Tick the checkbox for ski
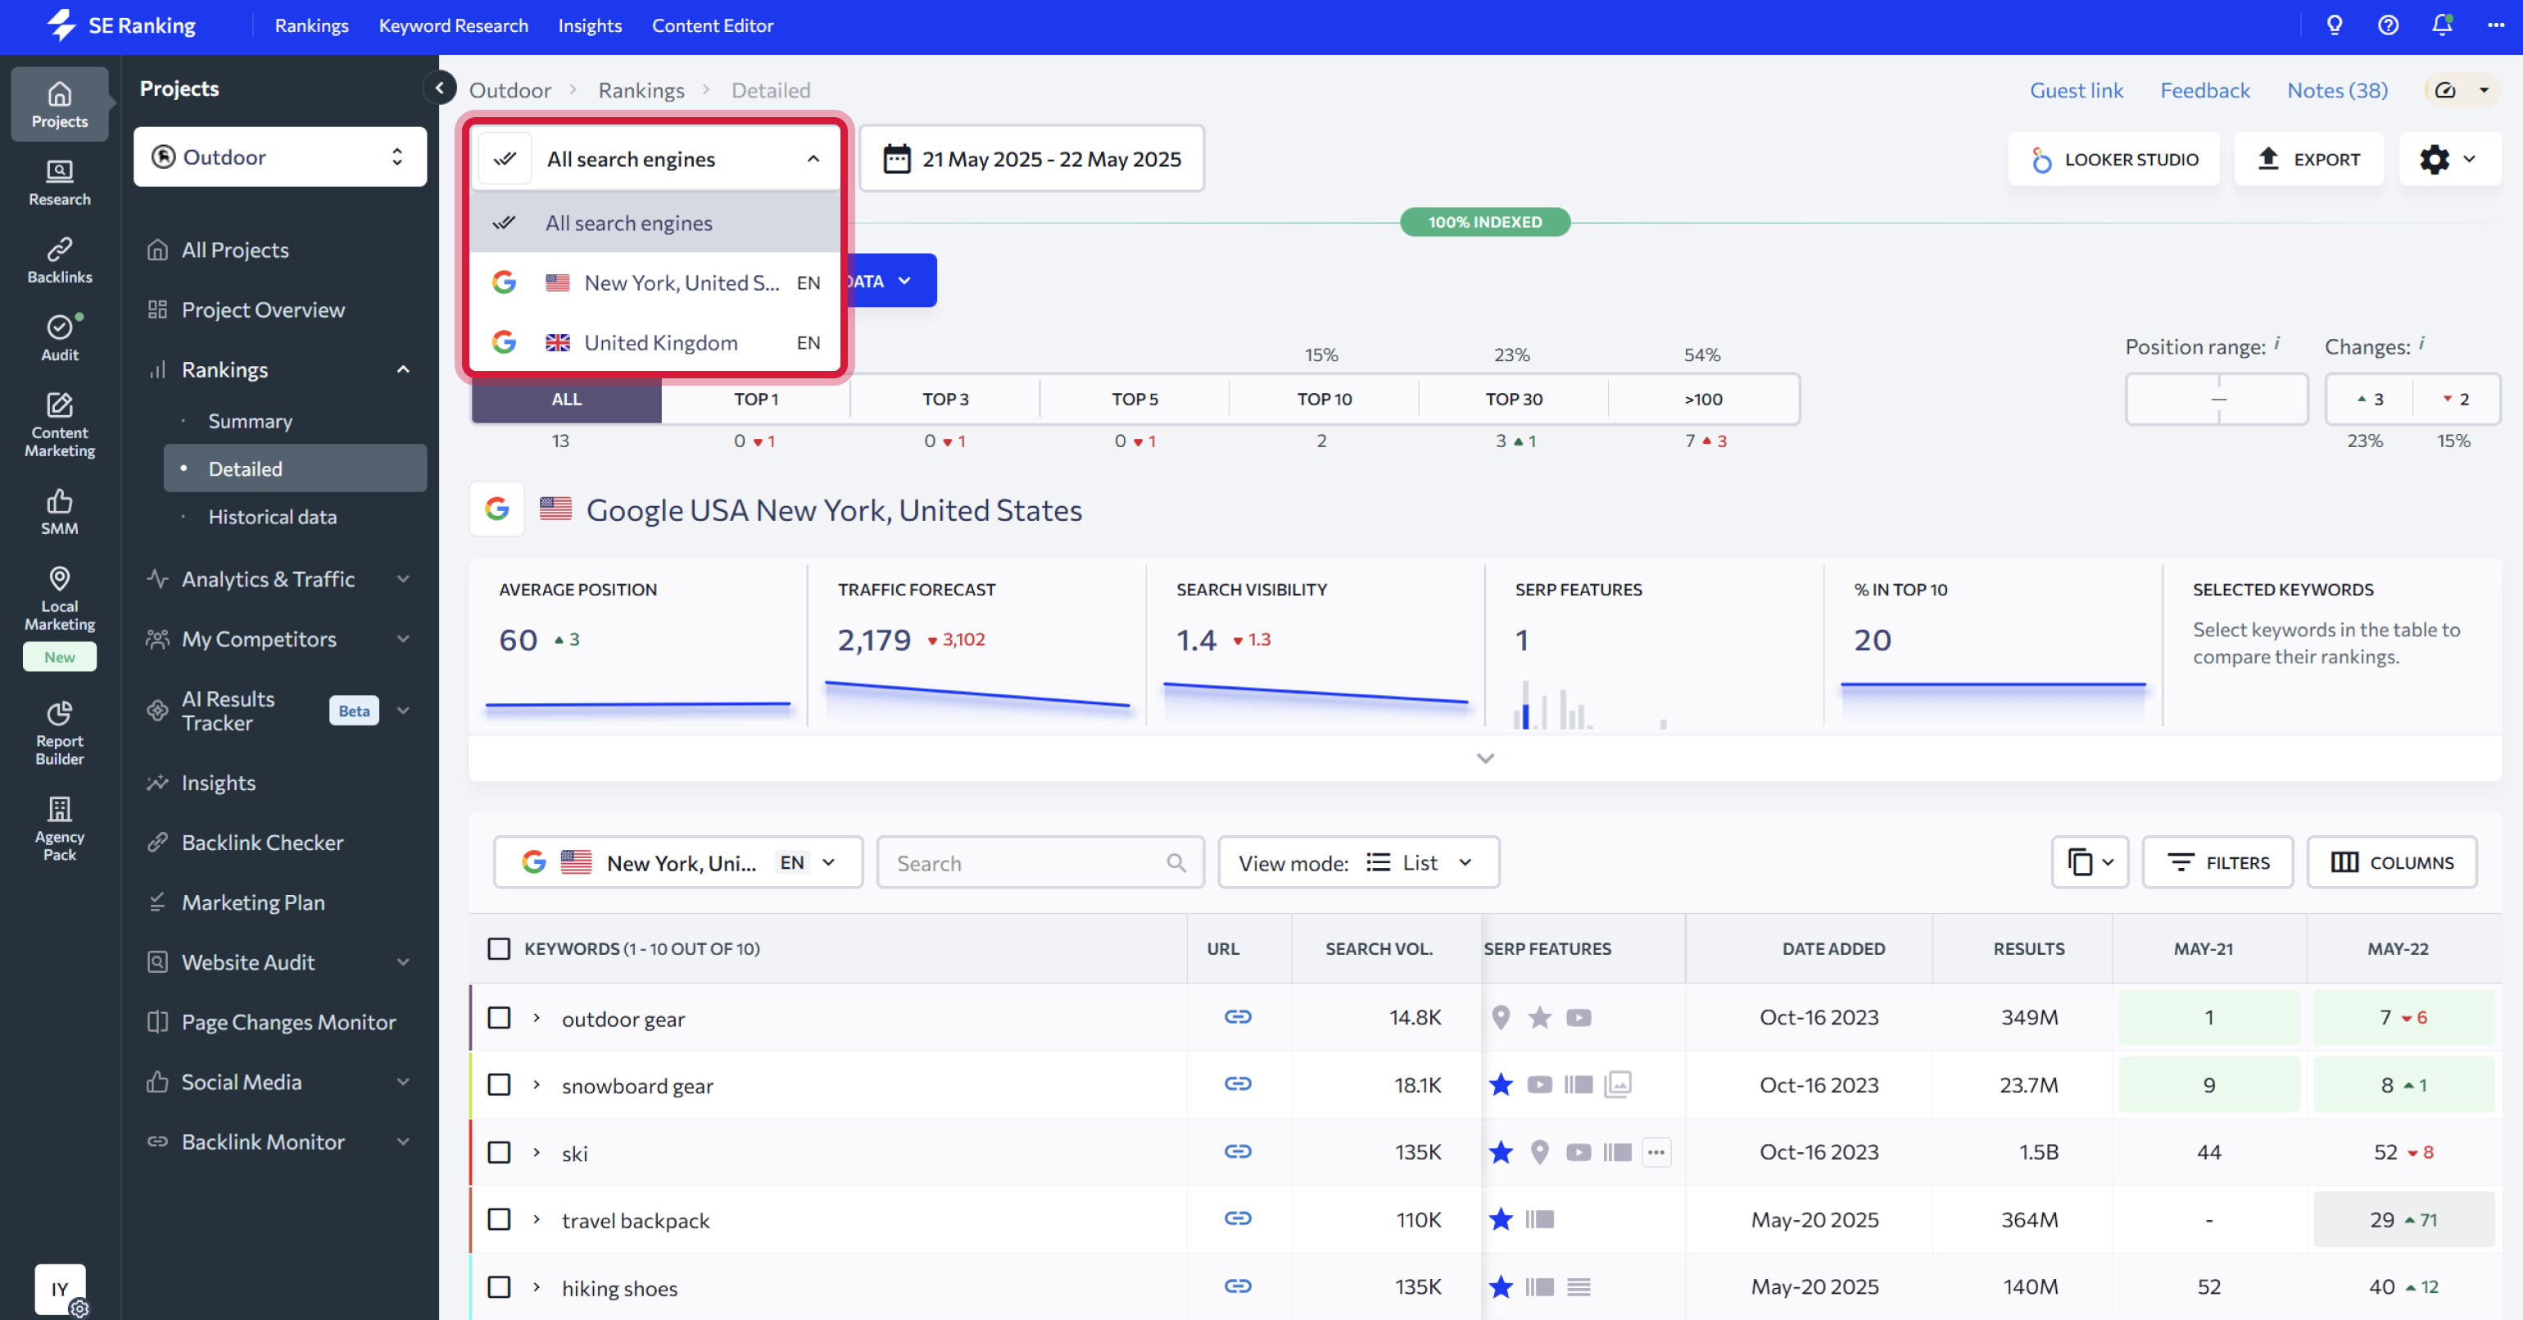Screen dimensions: 2523x1320 point(500,1153)
